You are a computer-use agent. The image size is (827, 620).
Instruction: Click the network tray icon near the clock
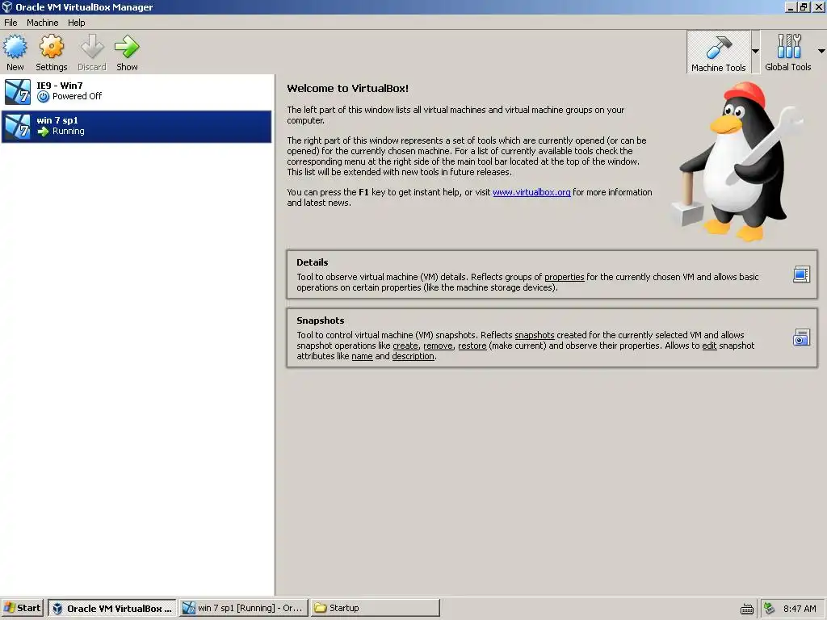coord(769,609)
